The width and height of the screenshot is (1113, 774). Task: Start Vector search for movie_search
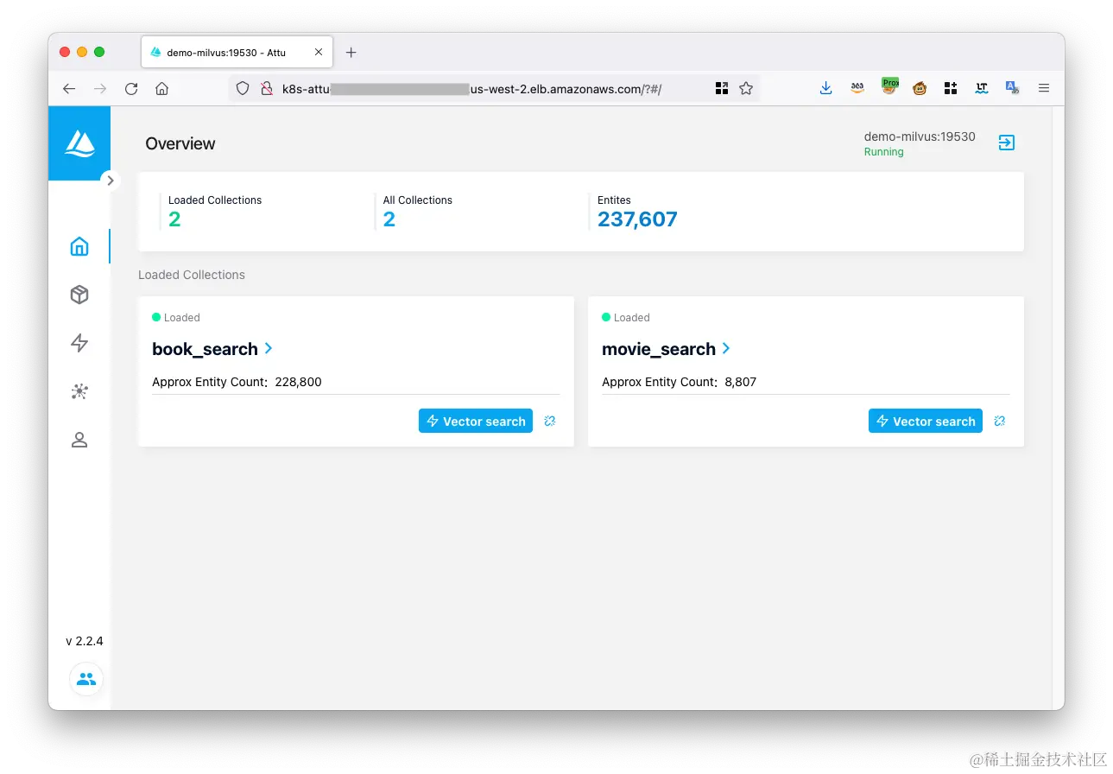coord(926,421)
